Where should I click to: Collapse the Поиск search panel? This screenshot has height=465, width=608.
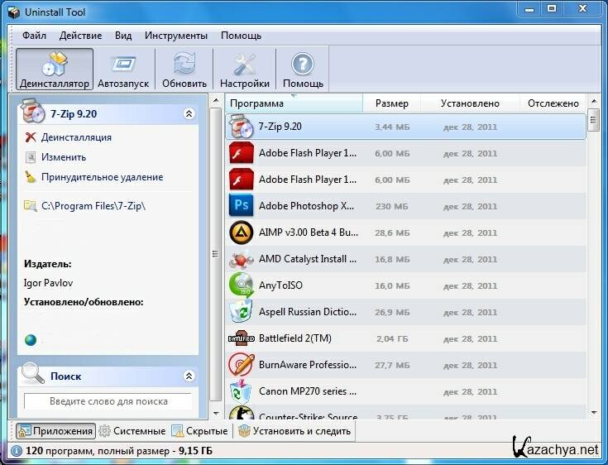click(189, 376)
